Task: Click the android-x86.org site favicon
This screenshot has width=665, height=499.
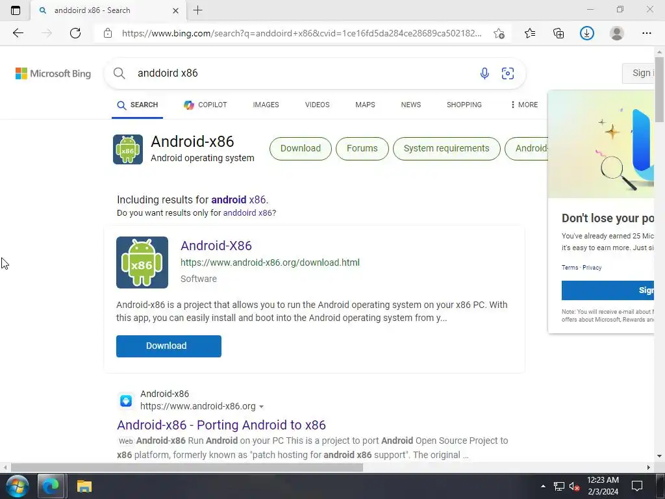Action: 126,400
